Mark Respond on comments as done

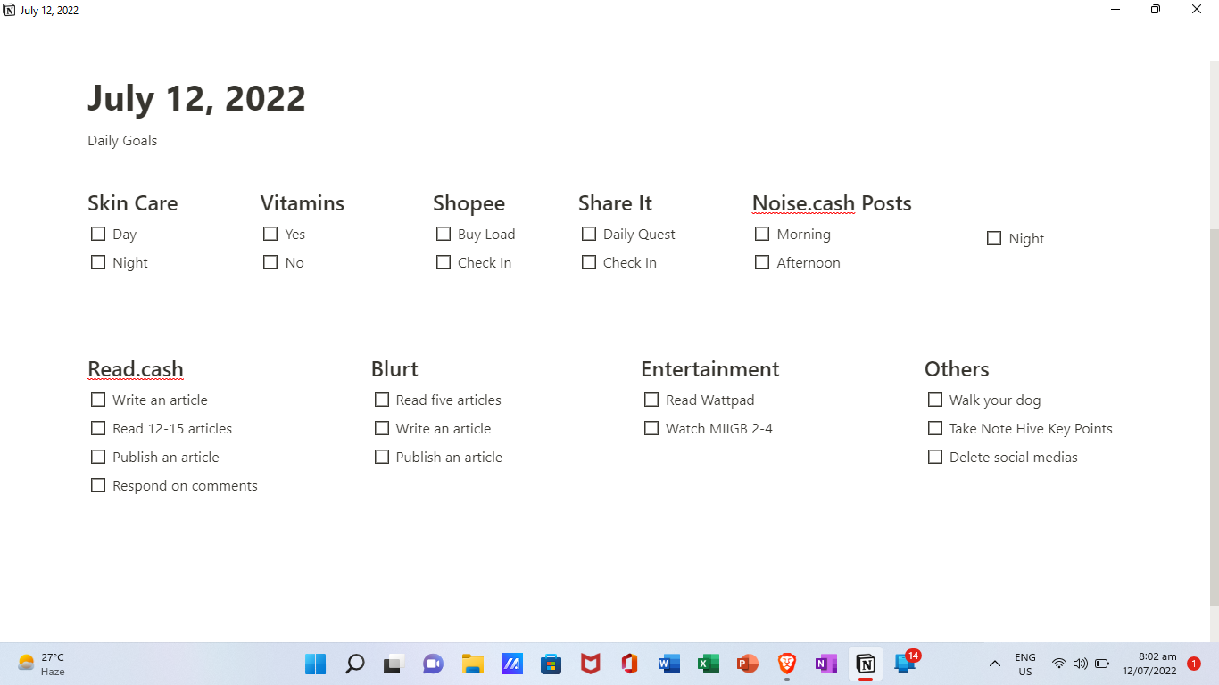pos(98,485)
